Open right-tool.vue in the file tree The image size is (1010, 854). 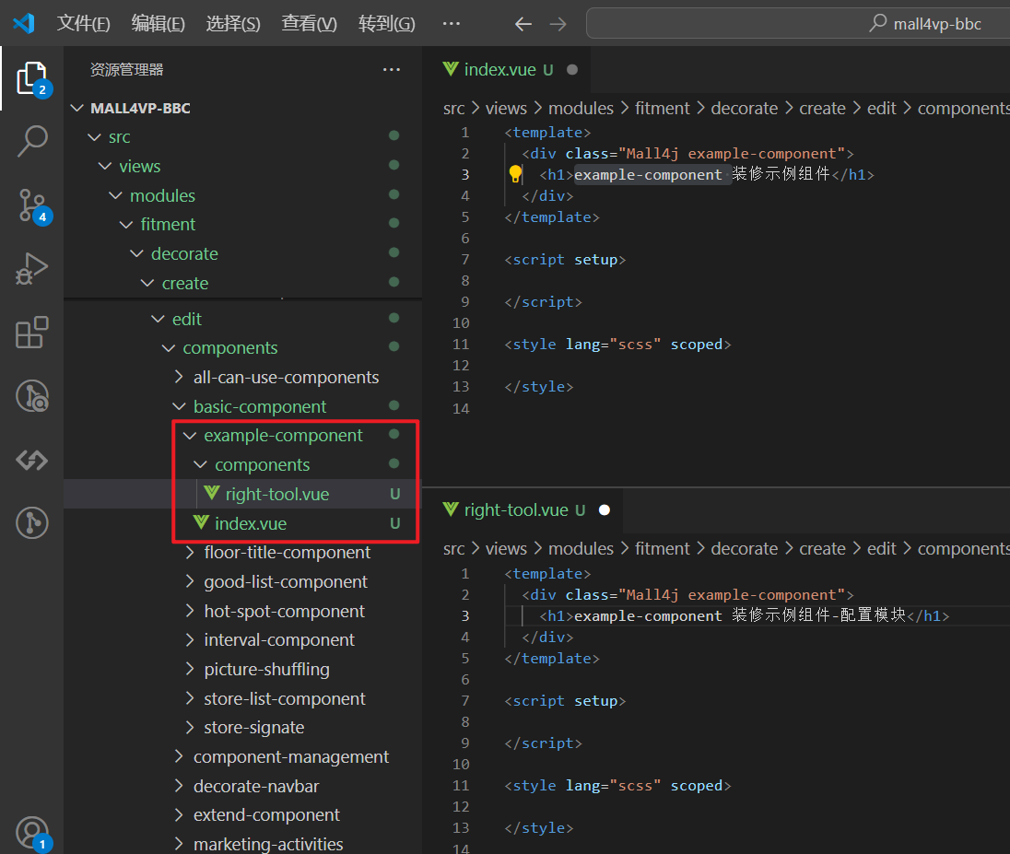[276, 495]
